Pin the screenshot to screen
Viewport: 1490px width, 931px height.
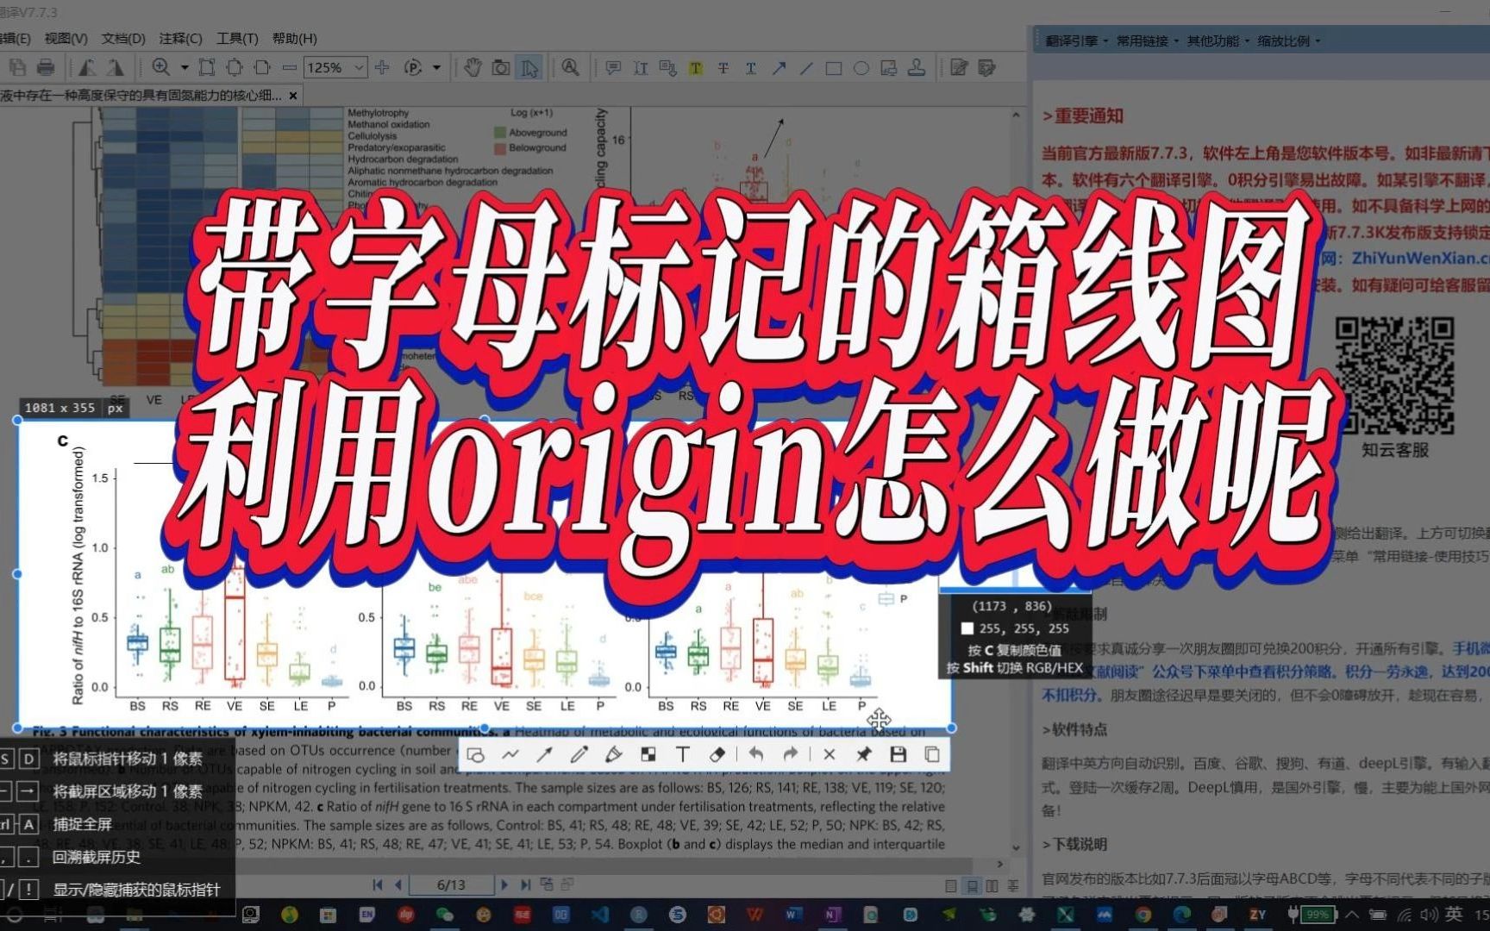(863, 755)
